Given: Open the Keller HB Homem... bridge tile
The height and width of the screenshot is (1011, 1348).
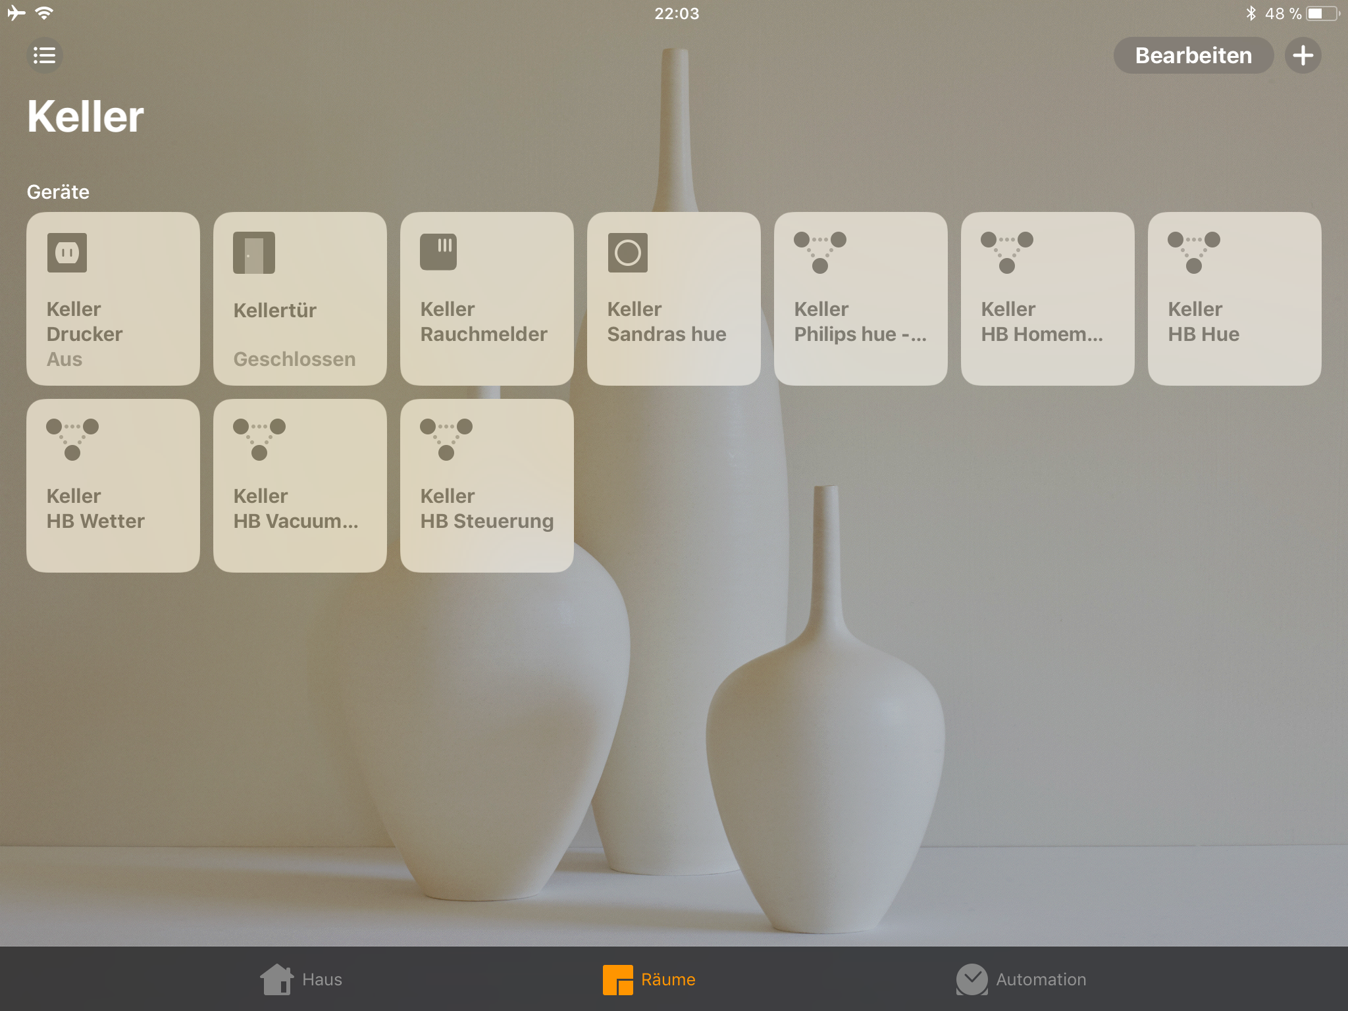Looking at the screenshot, I should 1047,299.
